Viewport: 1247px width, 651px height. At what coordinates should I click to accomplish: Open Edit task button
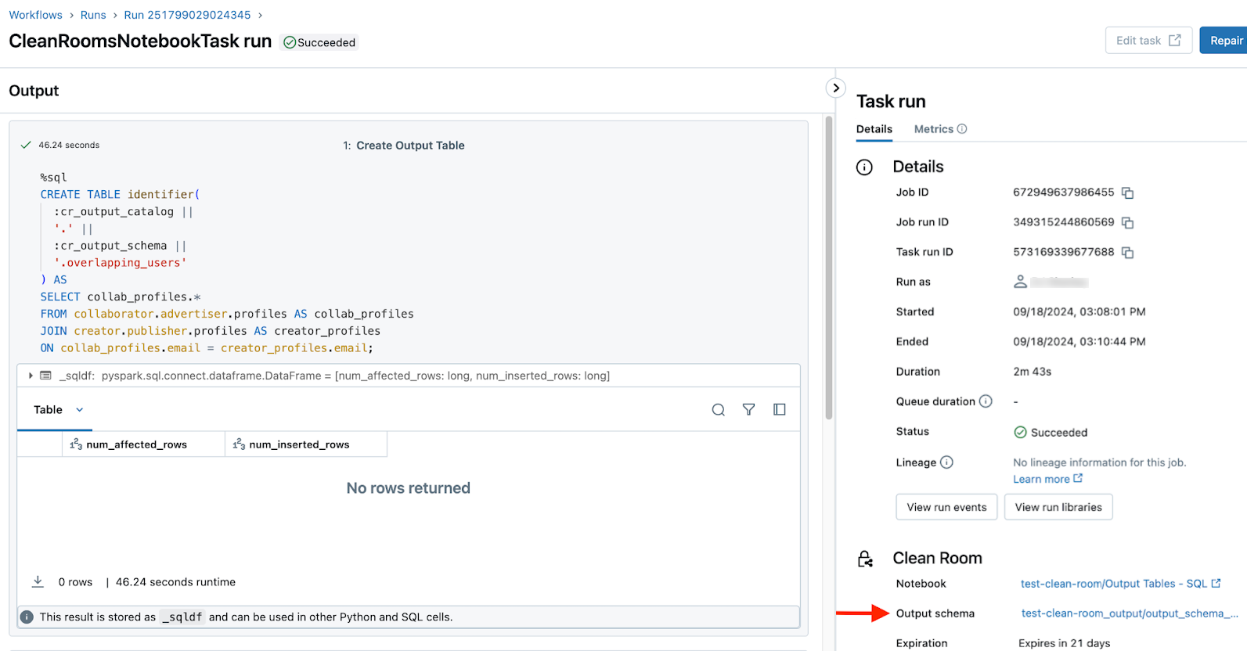point(1148,41)
